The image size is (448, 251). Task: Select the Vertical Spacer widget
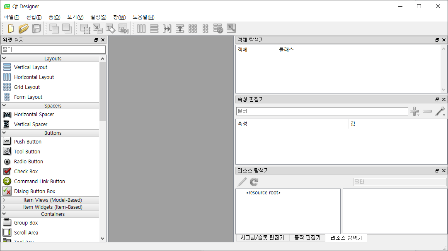[50, 124]
